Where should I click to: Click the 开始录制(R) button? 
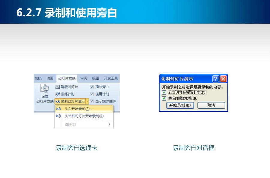tap(180, 105)
